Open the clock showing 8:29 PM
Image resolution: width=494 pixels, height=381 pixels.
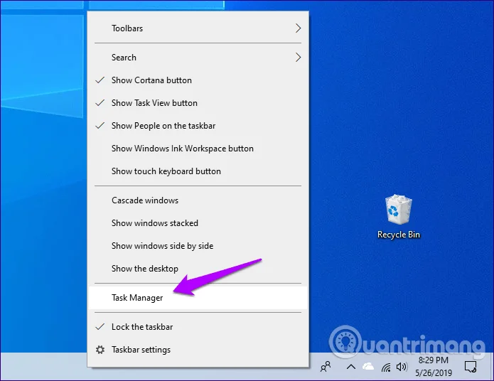[x=433, y=367]
